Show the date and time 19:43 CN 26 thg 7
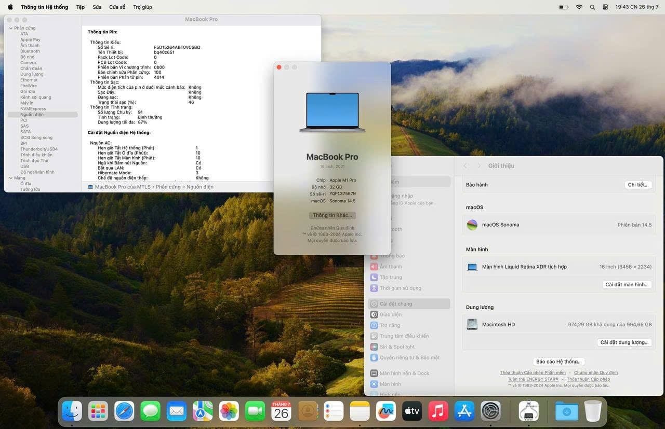This screenshot has width=665, height=429. click(x=637, y=7)
